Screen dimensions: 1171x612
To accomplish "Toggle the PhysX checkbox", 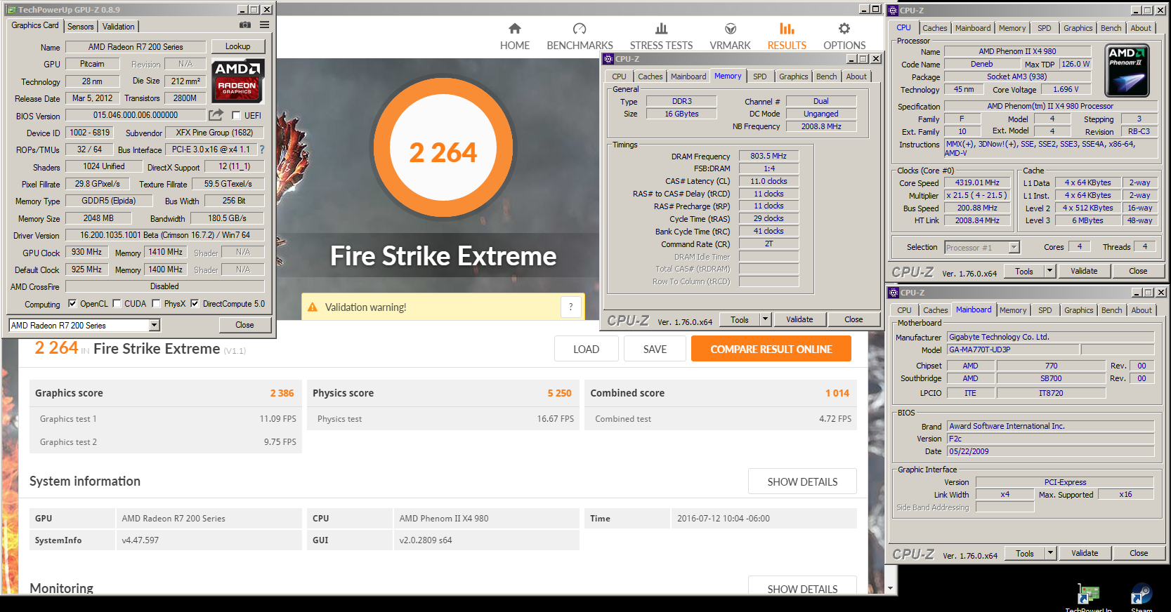I will pos(157,303).
